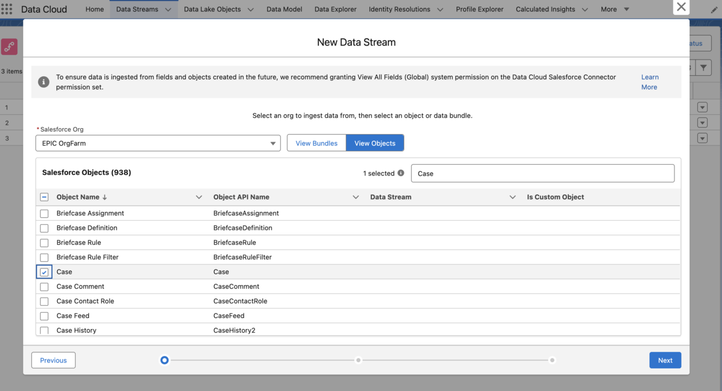The image size is (722, 391).
Task: Click the Case Feed object name
Action: pyautogui.click(x=73, y=316)
